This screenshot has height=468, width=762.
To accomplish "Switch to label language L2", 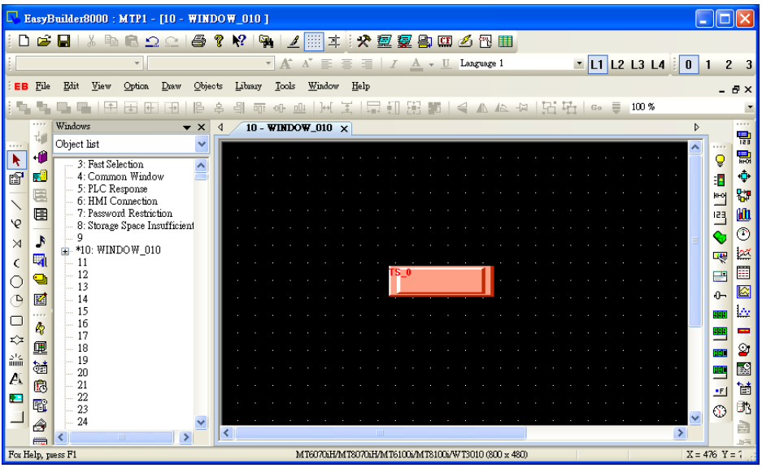I will [617, 64].
